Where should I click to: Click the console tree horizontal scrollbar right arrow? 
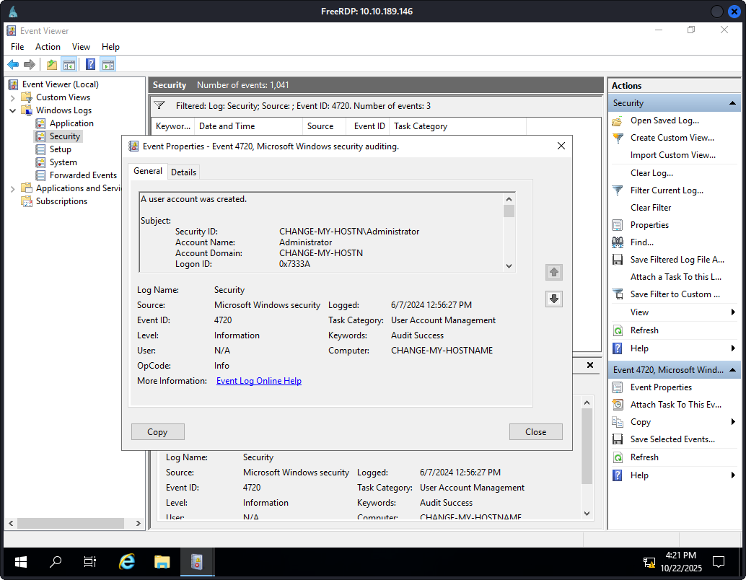click(x=138, y=524)
